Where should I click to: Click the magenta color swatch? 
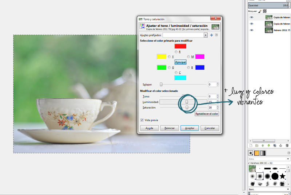(x=200, y=57)
